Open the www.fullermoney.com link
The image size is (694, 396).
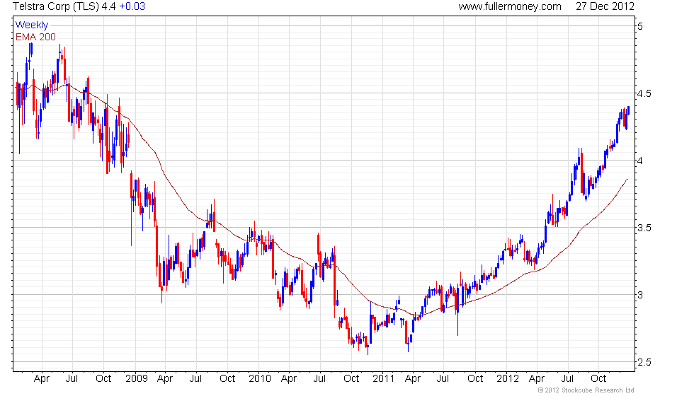pyautogui.click(x=510, y=6)
